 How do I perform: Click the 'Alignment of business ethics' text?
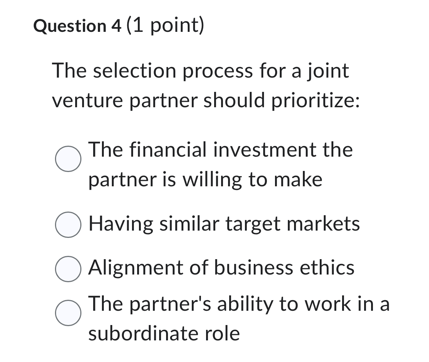221,268
